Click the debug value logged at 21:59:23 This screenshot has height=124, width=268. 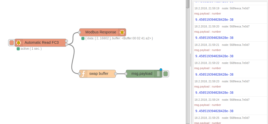pyautogui.click(x=214, y=93)
